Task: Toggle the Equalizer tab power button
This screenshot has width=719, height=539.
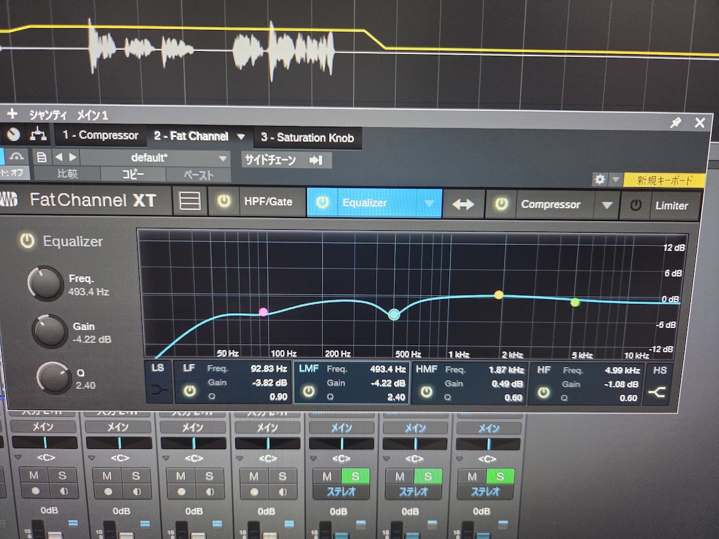Action: 322,202
